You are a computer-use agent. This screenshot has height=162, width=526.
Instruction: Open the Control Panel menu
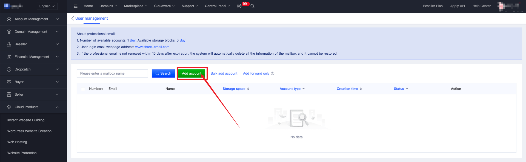[217, 6]
